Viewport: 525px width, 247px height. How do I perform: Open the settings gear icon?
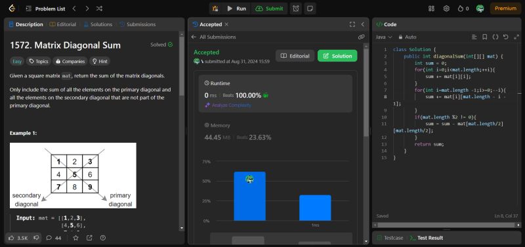click(x=446, y=9)
